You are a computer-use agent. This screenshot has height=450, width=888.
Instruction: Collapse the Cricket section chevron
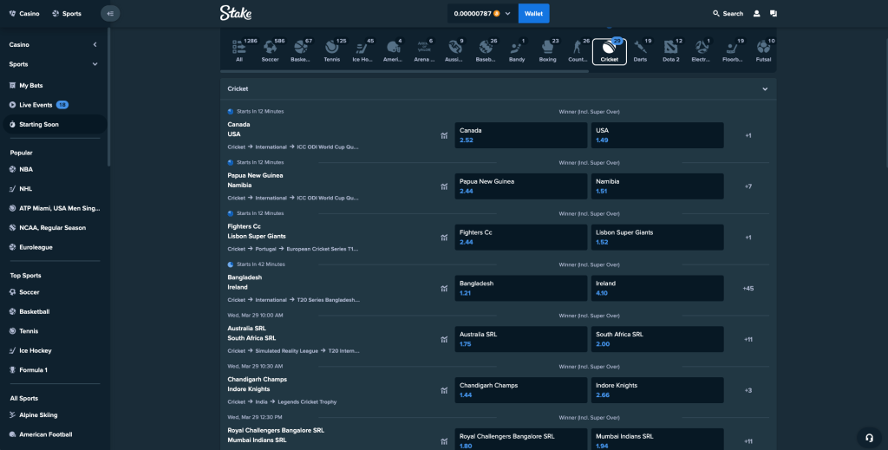[765, 88]
